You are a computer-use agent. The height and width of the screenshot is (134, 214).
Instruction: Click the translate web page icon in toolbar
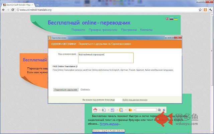click(104, 110)
